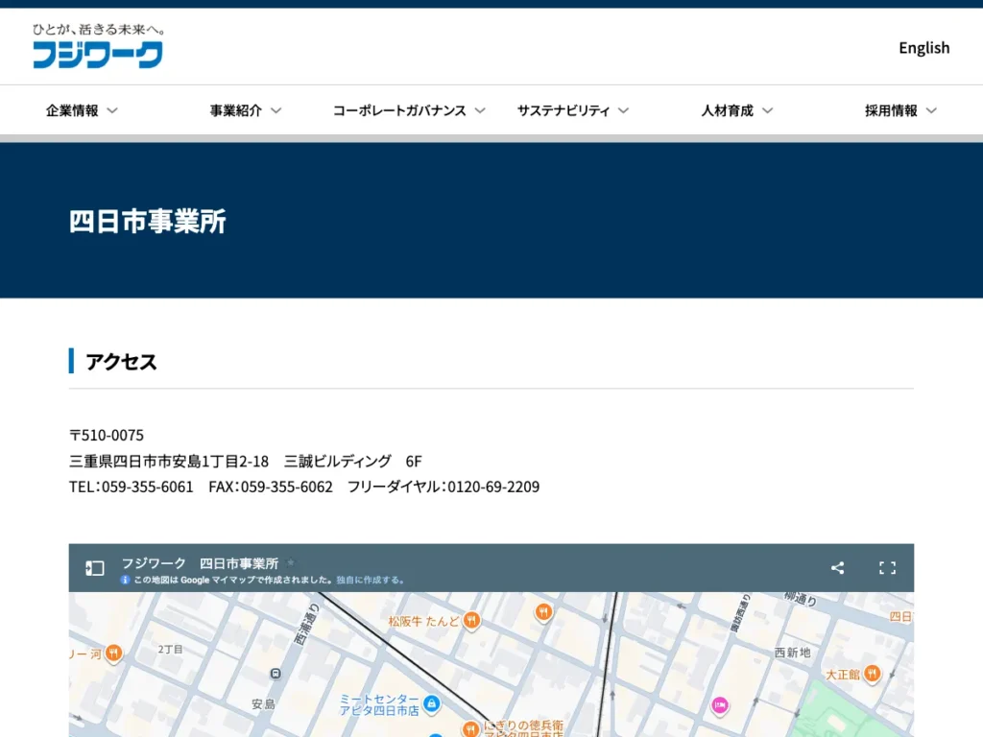The height and width of the screenshot is (737, 983).
Task: Click the 西新地 map label
Action: pyautogui.click(x=792, y=653)
